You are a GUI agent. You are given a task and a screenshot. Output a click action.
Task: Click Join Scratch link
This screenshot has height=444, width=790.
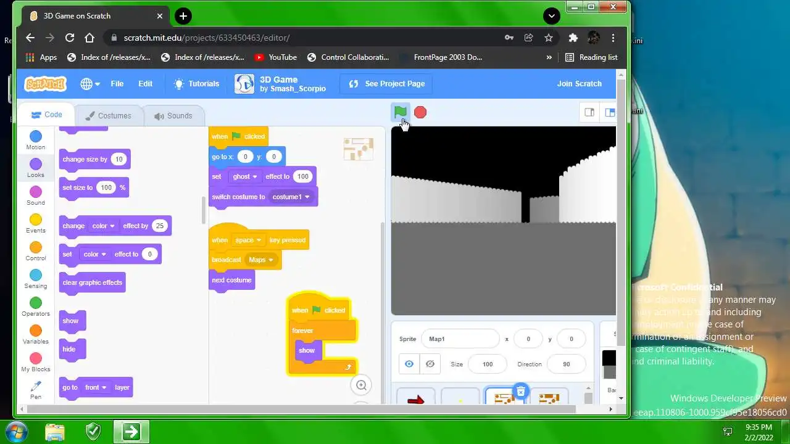coord(579,84)
